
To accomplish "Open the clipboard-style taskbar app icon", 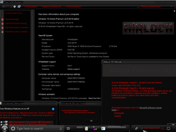I will 87,128.
